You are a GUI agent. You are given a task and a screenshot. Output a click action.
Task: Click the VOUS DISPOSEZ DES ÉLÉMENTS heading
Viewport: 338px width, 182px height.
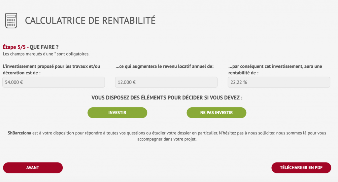(x=169, y=98)
